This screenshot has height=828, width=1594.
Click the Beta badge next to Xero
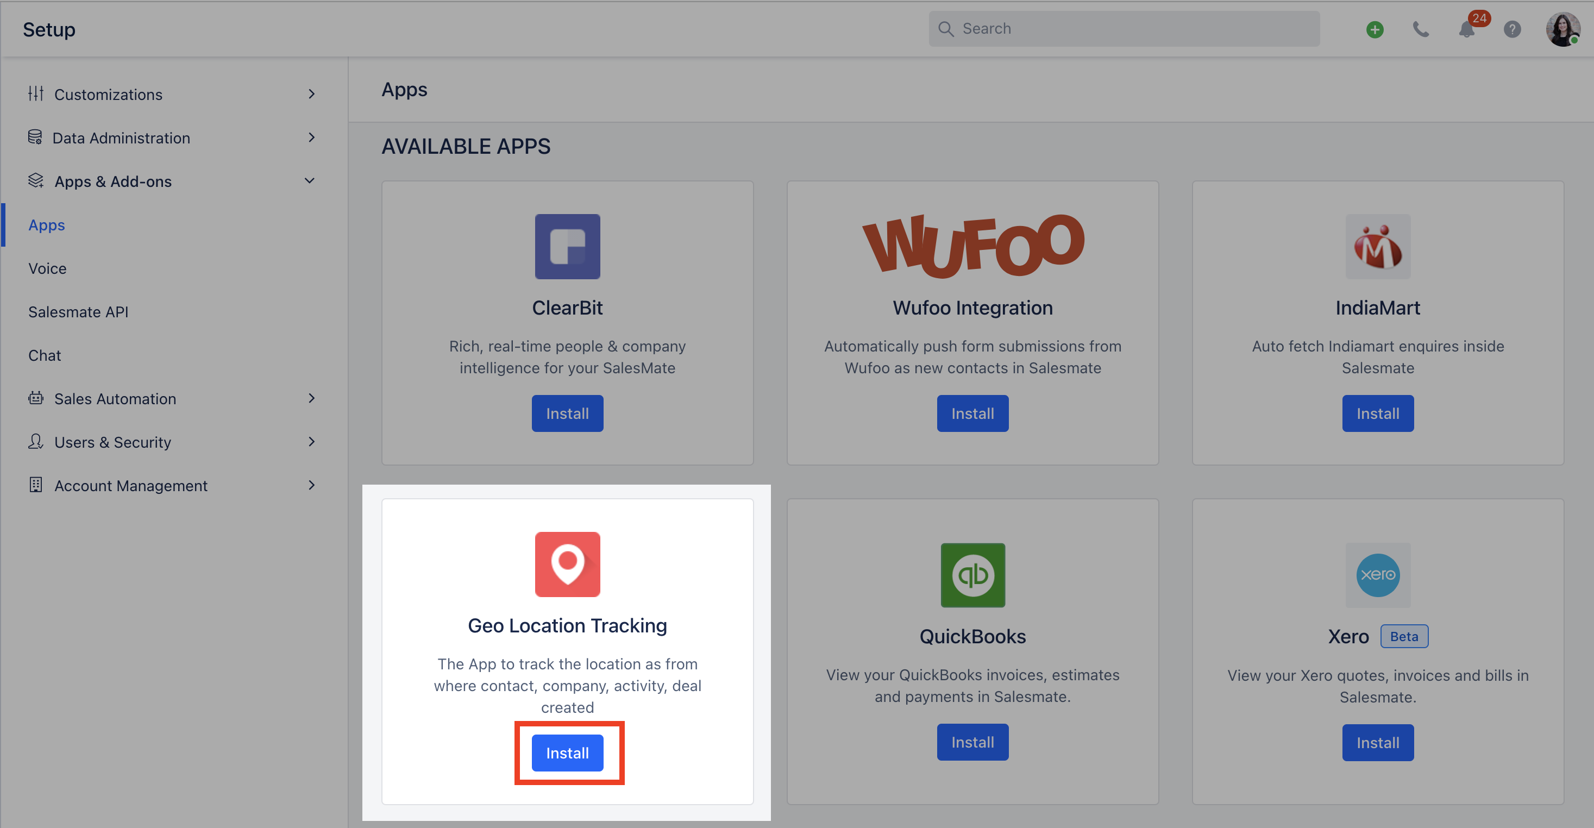(1403, 636)
